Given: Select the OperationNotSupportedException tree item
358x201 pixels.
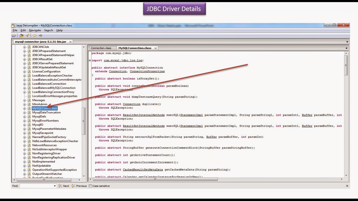Looking at the screenshot, I should 55,170.
